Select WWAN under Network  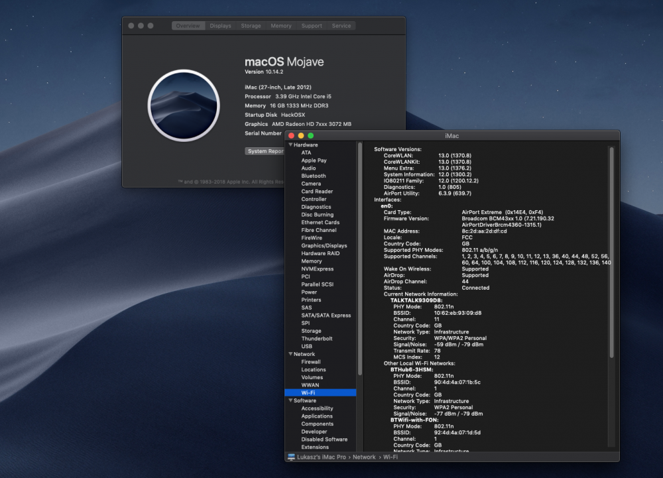(x=310, y=385)
